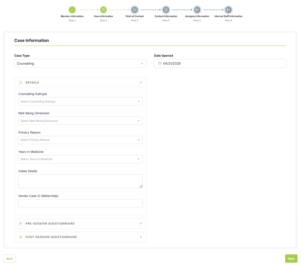Viewport: 301px width, 264px height.
Task: Click the Case Information step label
Action: coord(103,16)
